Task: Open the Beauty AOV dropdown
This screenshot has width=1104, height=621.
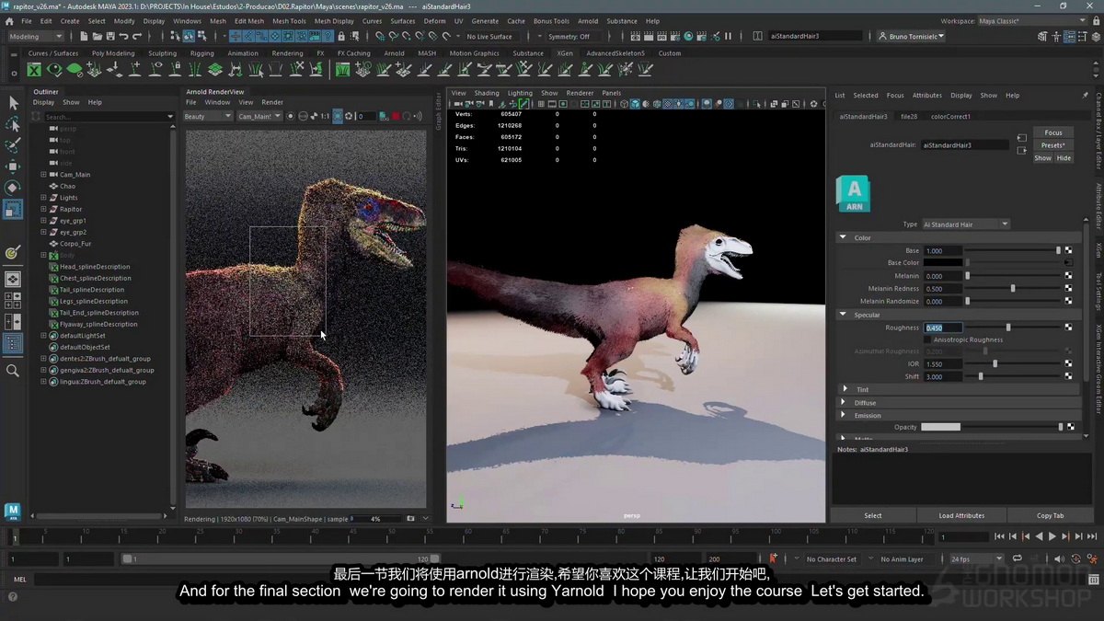Action: coord(207,117)
